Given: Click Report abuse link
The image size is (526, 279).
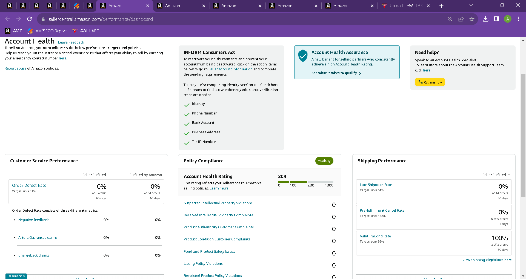Looking at the screenshot, I should (15, 68).
